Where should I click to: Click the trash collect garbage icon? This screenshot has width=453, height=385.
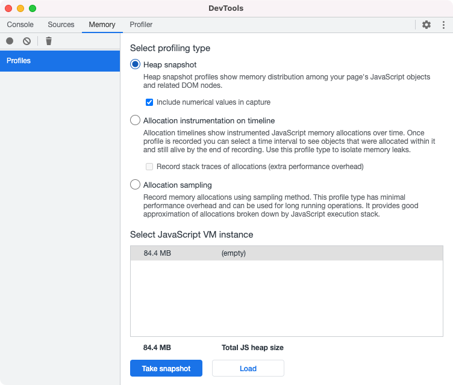click(49, 41)
